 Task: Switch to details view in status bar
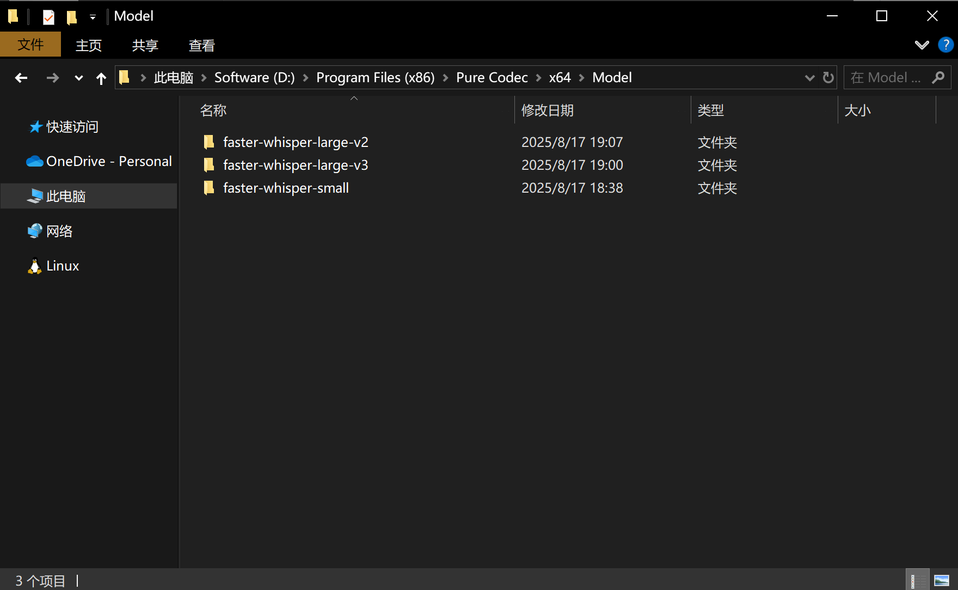coord(918,580)
